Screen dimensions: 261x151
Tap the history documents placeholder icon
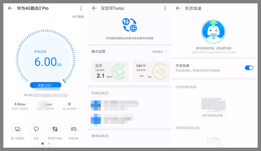tap(214, 141)
